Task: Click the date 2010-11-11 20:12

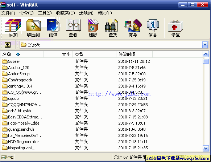Action: click(x=134, y=61)
